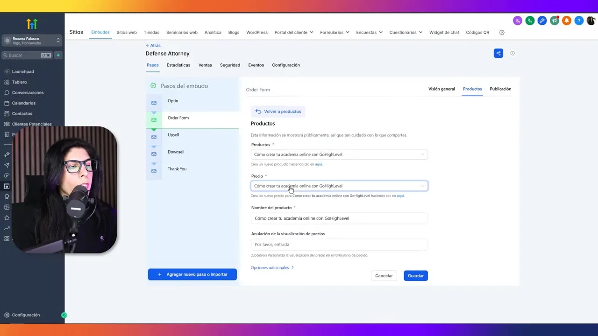Click the share icon for Defense Attorney funnel
Viewport: 598px width, 336px height.
point(498,53)
